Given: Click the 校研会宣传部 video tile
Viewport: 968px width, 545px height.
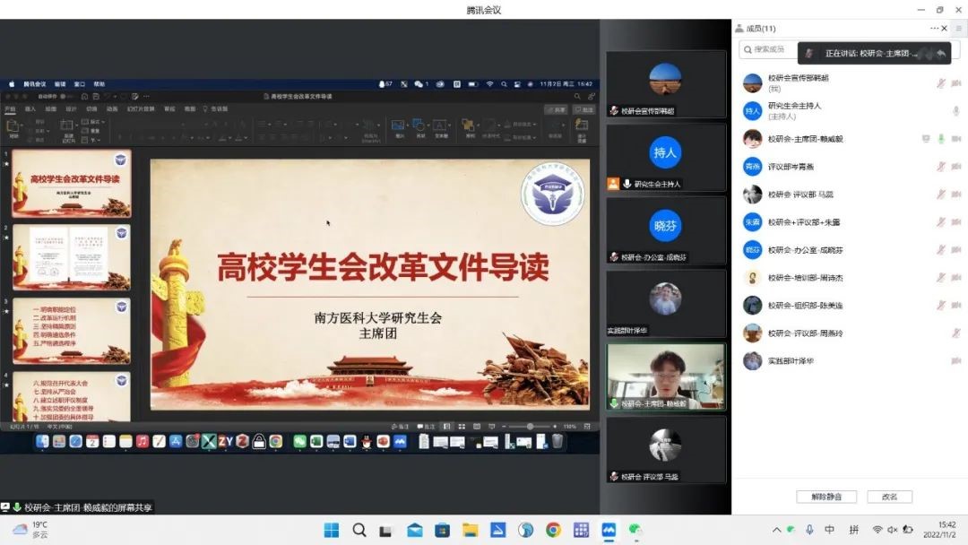Looking at the screenshot, I should [x=665, y=84].
